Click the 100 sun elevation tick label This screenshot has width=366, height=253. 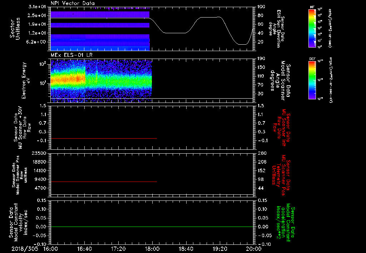262,7
